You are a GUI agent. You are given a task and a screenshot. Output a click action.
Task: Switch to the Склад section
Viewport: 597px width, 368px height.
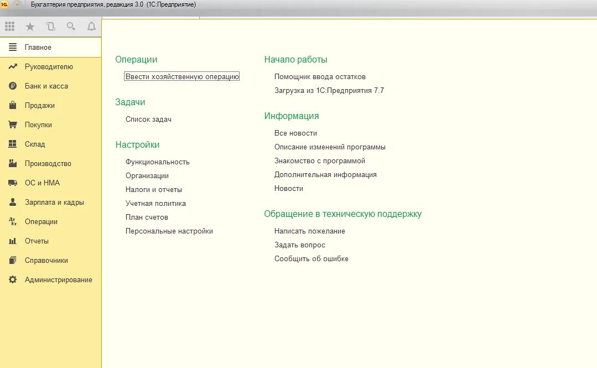(51, 144)
